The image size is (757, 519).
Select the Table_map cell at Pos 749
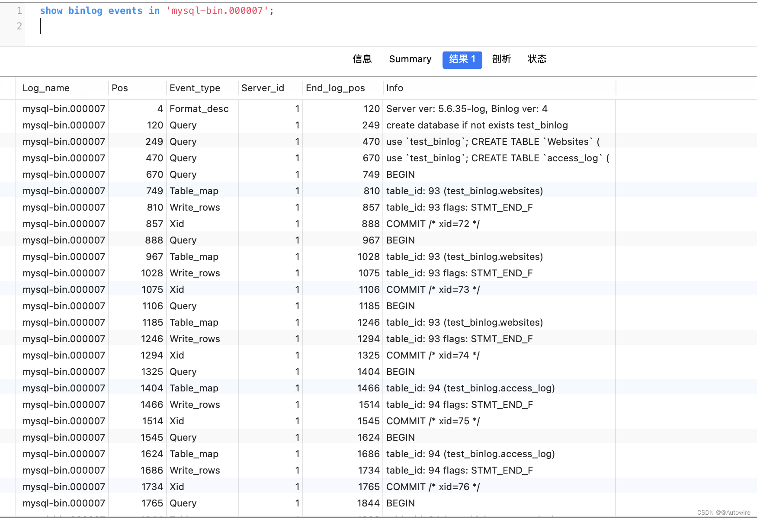point(202,191)
